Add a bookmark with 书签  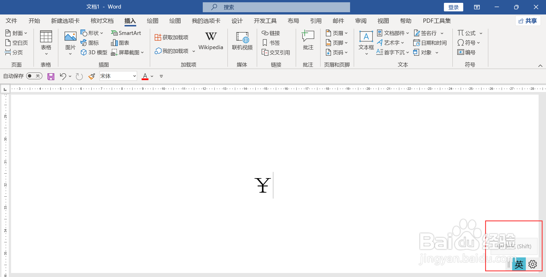click(x=271, y=43)
